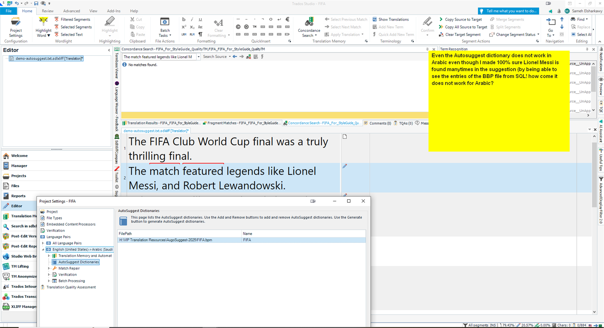The width and height of the screenshot is (604, 328).
Task: Open Project Settings in the ribbon
Action: pos(15,27)
